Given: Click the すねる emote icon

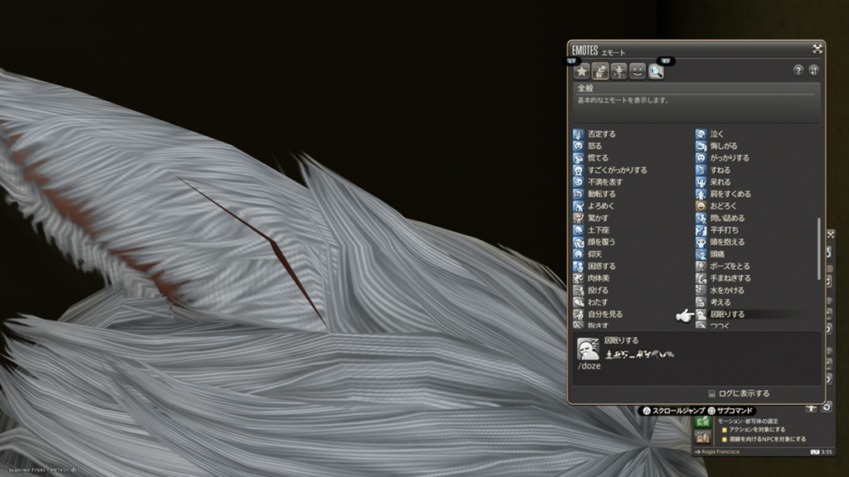Looking at the screenshot, I should tap(701, 171).
